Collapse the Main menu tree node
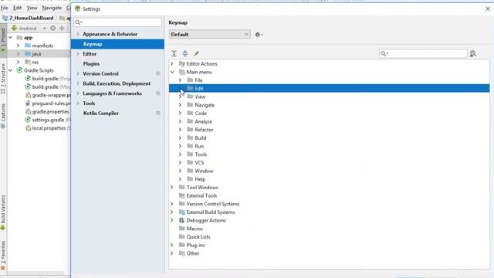The width and height of the screenshot is (494, 278). tap(172, 72)
